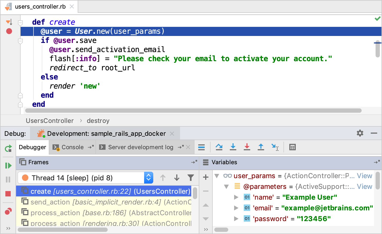Screen dimensions: 382x234
Task: Toggle the frames filter funnel
Action: 191,178
